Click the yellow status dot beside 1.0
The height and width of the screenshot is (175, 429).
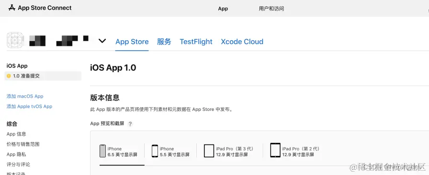[x=9, y=76]
